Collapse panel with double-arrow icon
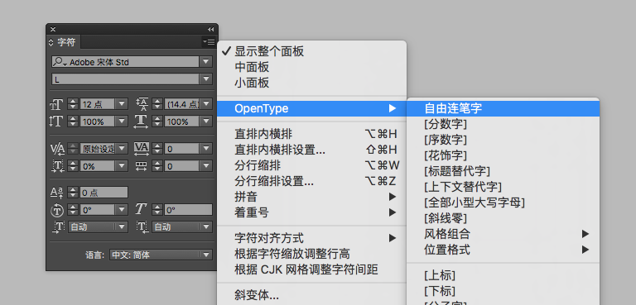The height and width of the screenshot is (305, 636). pos(210,29)
